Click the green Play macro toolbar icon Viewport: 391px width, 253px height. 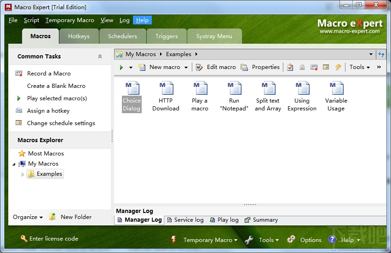121,67
